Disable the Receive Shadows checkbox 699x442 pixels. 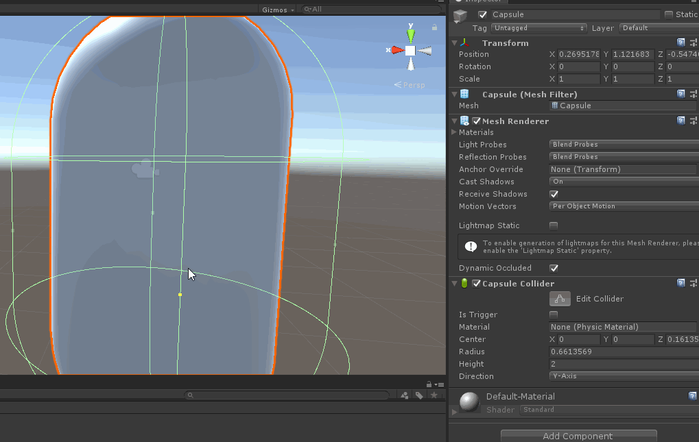(554, 194)
